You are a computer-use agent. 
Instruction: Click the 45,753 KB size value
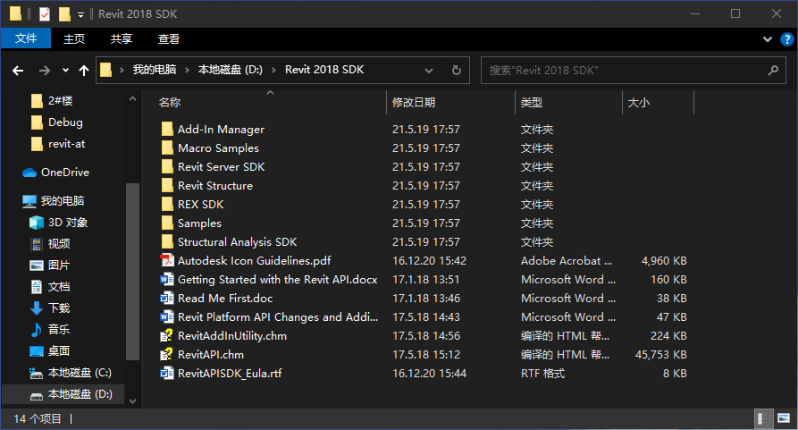click(661, 355)
